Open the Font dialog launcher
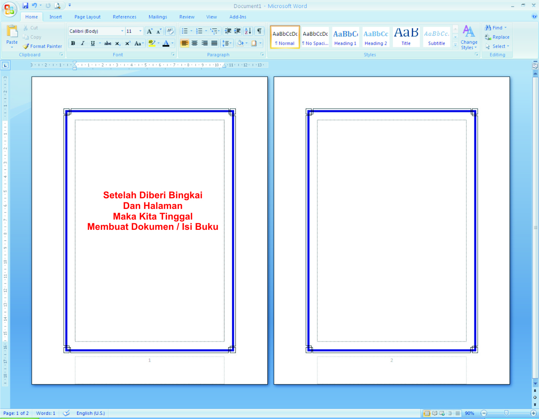The height and width of the screenshot is (419, 539). click(x=173, y=55)
